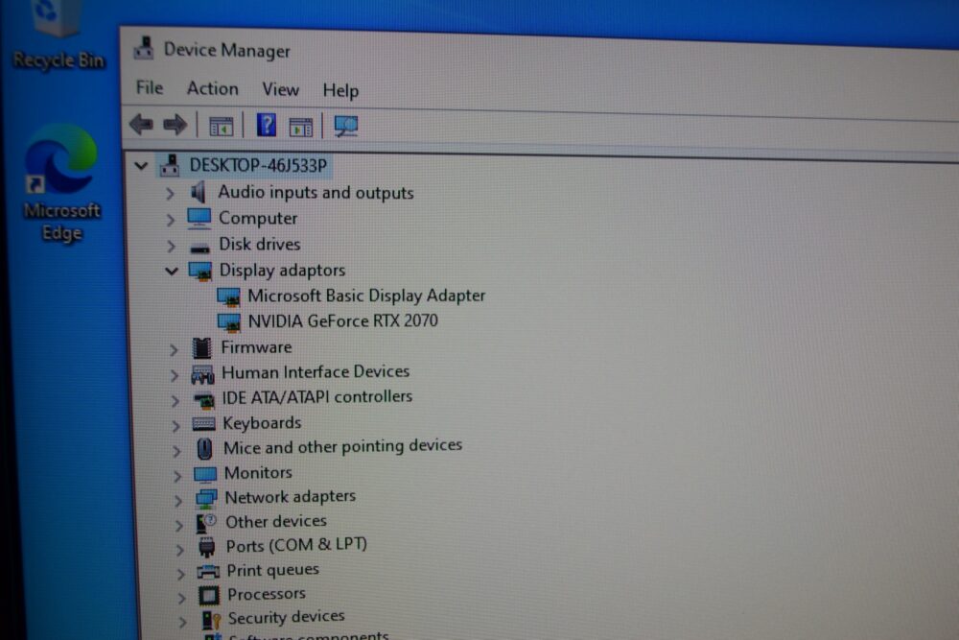Screen dimensions: 959x640
Task: Click the Display adaptors category icon
Action: pyautogui.click(x=200, y=271)
